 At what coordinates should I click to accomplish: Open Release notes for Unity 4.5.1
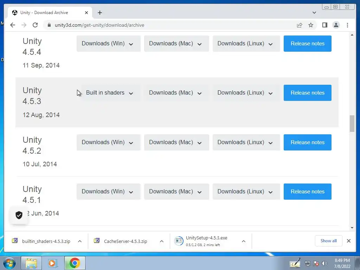307,192
